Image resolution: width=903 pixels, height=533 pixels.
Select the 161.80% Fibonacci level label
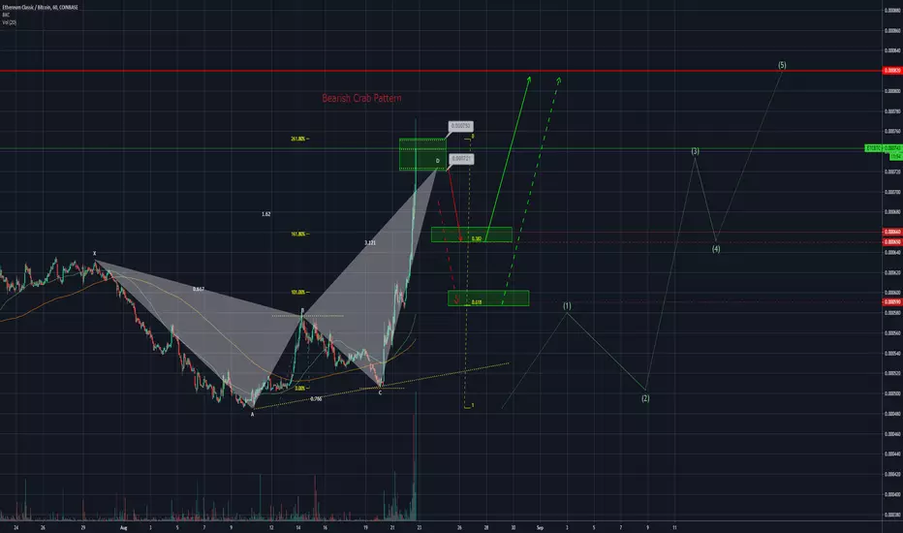pos(298,234)
